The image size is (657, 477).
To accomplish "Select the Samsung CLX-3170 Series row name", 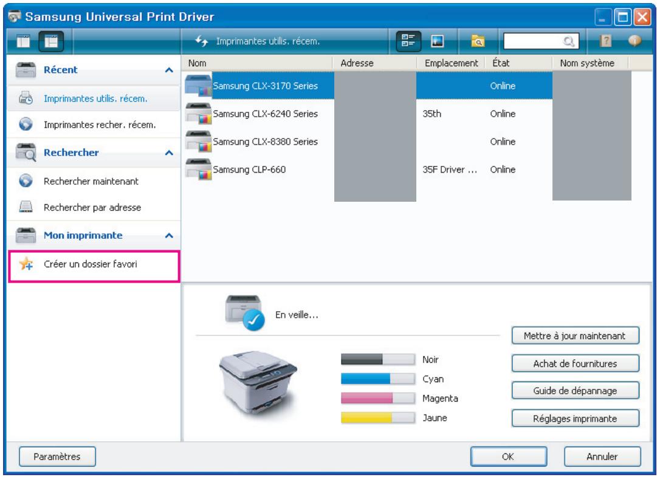I will 265,86.
